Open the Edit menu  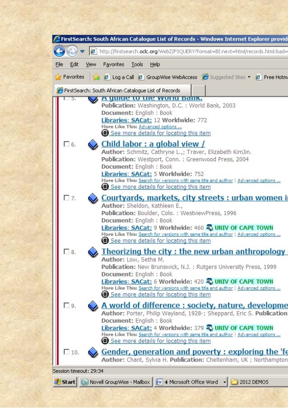pos(74,64)
